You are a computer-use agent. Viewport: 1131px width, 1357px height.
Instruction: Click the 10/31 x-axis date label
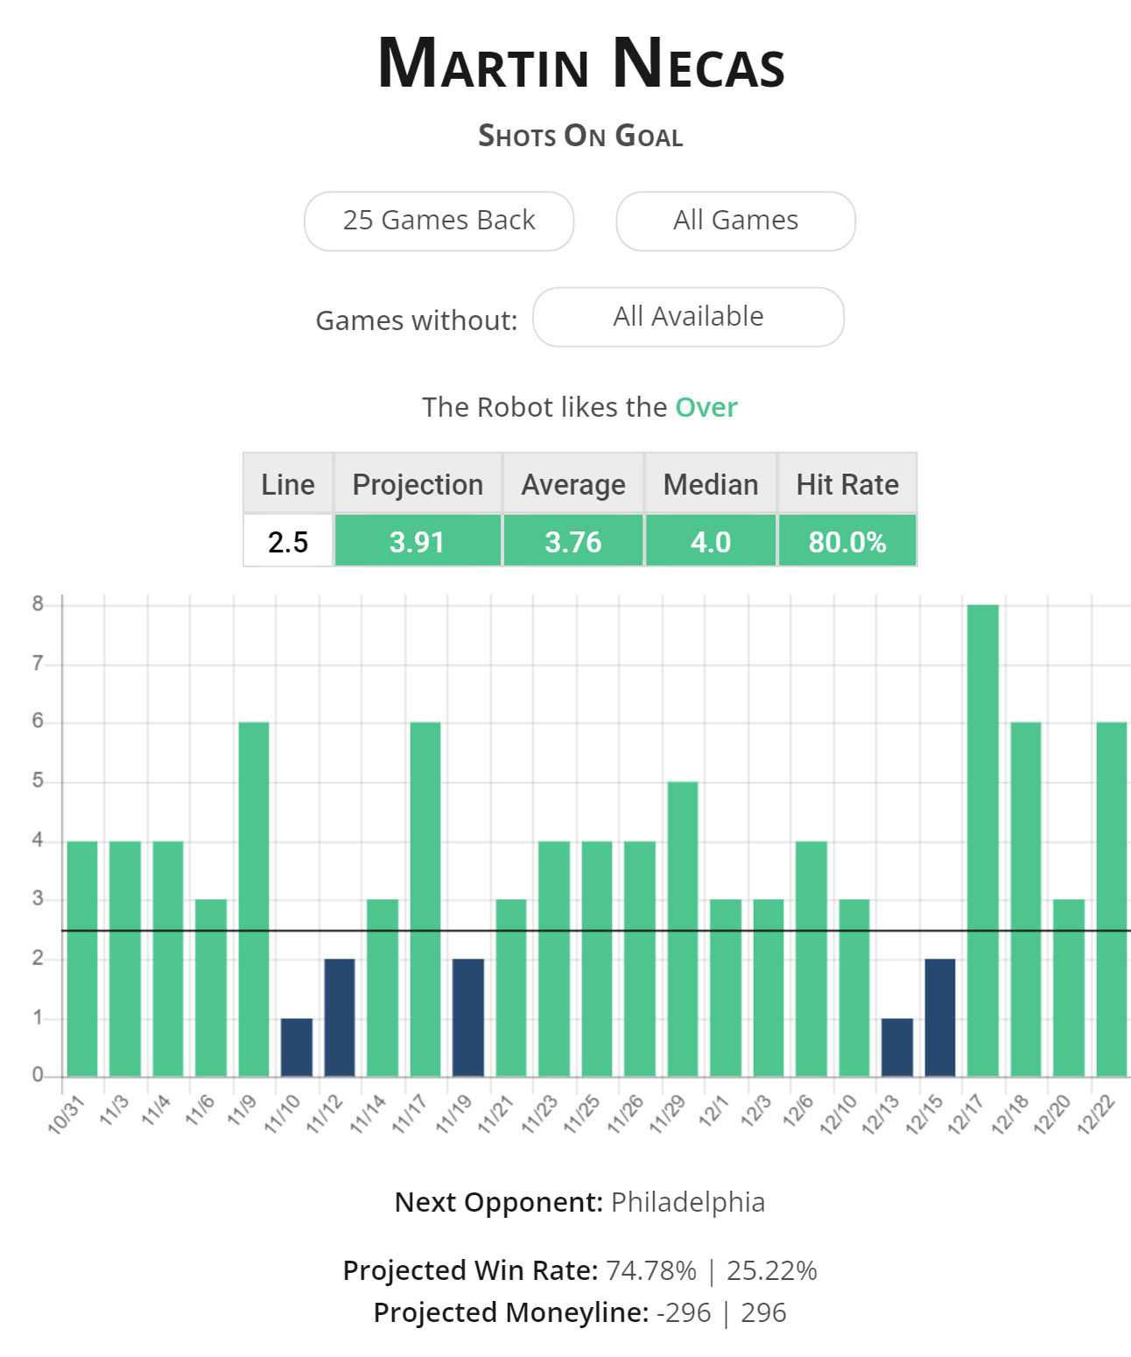click(66, 1114)
